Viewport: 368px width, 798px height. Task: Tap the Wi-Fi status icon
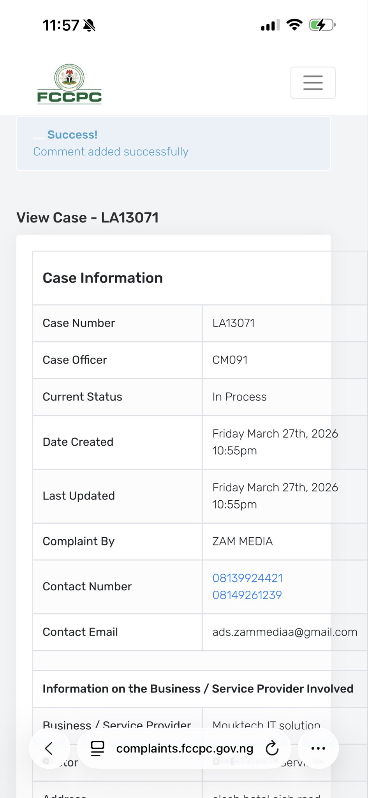pyautogui.click(x=294, y=25)
